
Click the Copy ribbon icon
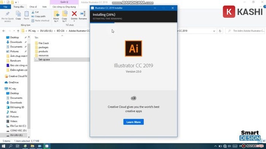pos(18,14)
